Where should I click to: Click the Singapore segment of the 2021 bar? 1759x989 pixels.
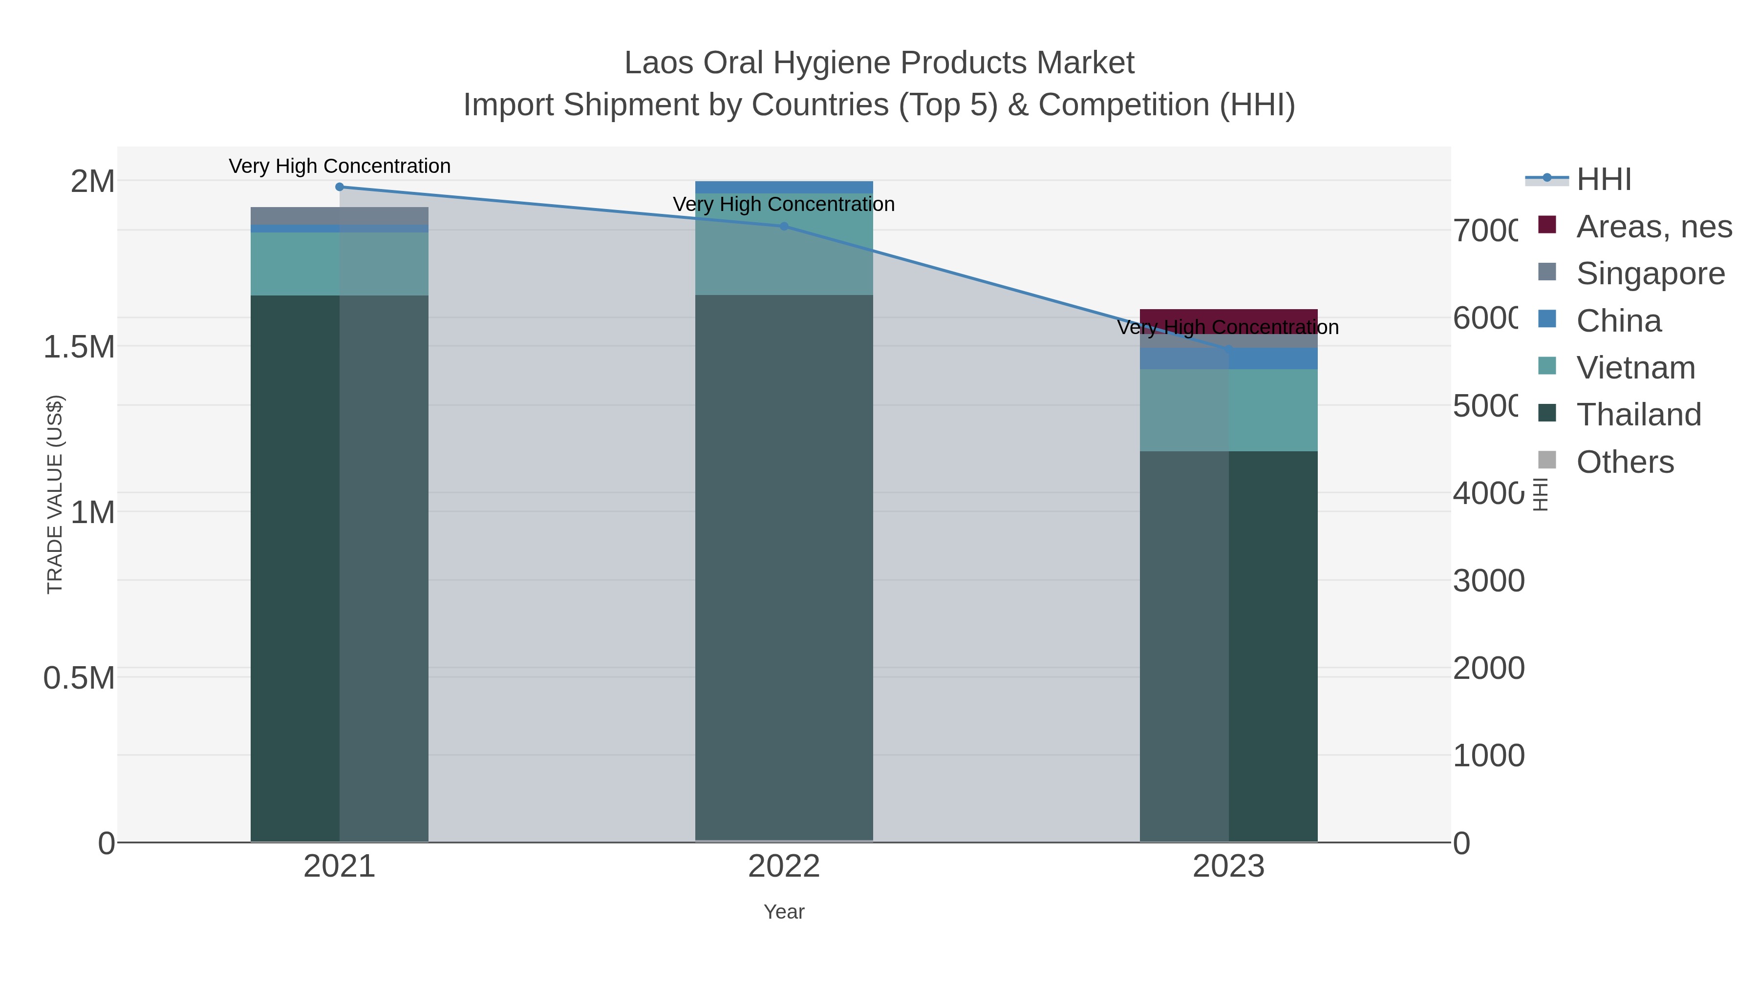click(x=340, y=216)
